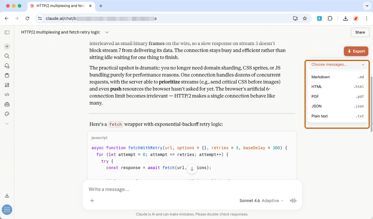Start a new chat with plus icon
Viewport: 373px width, 219px height.
click(7, 46)
